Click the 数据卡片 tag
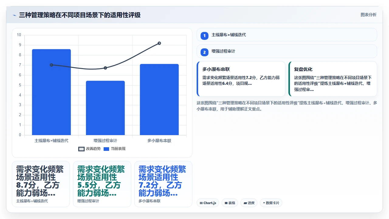 click(x=271, y=203)
